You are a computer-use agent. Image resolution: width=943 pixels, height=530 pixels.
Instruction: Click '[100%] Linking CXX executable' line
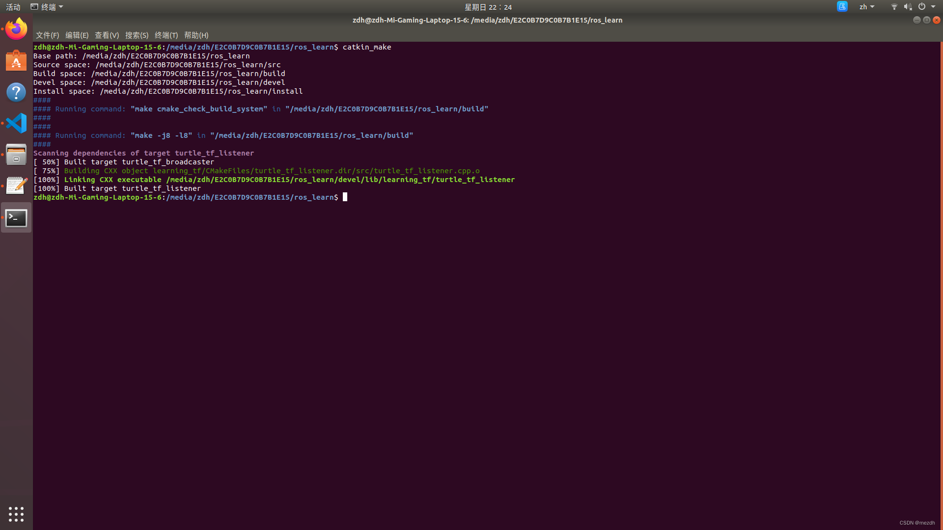tap(274, 180)
